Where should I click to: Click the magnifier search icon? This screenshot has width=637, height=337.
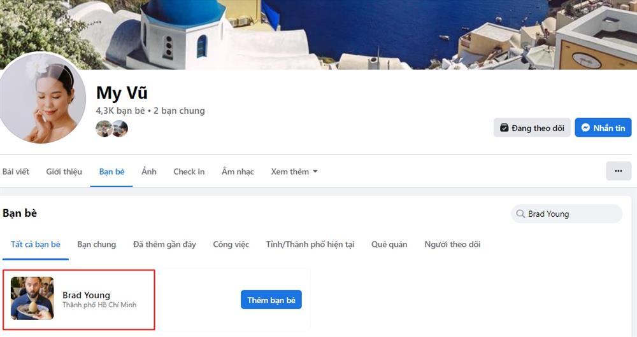(x=520, y=214)
